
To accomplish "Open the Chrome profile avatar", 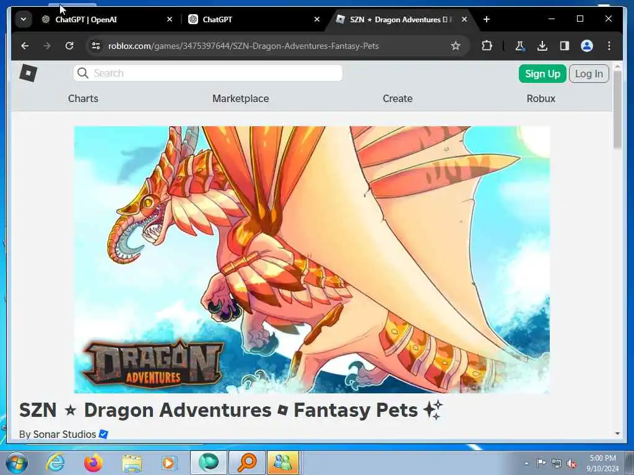I will pyautogui.click(x=587, y=46).
